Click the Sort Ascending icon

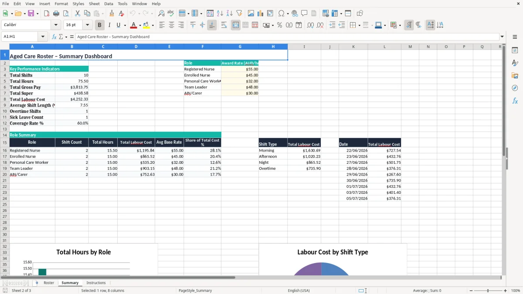click(x=220, y=14)
